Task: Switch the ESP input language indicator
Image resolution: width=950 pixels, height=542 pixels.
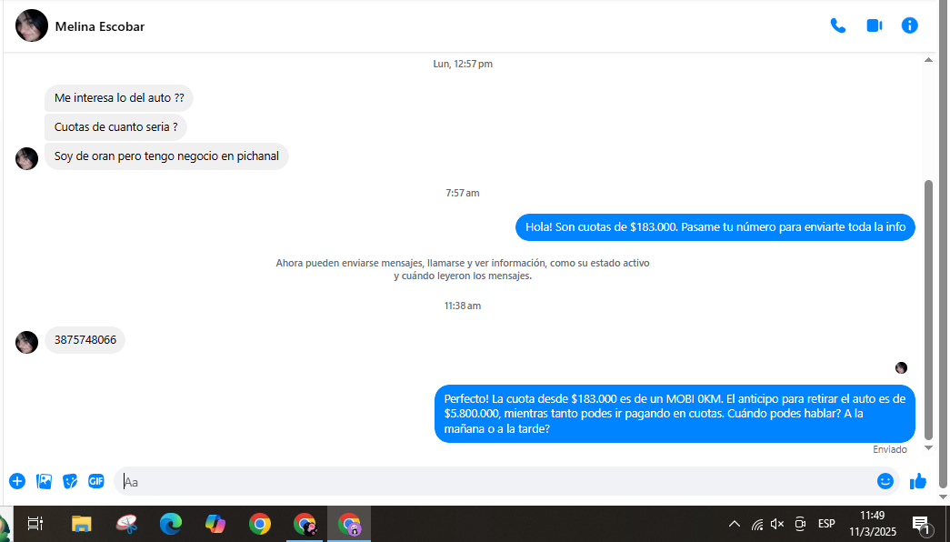Action: click(826, 524)
